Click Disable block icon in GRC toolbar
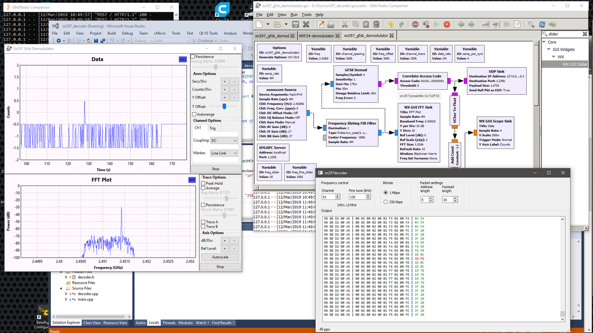The width and height of the screenshot is (593, 333). coord(496,24)
